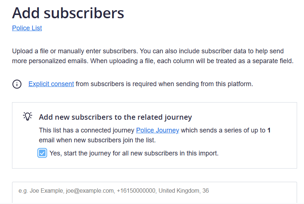Click empty space inside the related journey panel

click(258, 154)
